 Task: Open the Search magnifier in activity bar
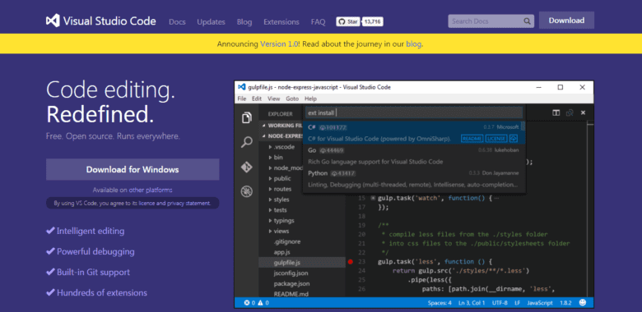click(247, 143)
